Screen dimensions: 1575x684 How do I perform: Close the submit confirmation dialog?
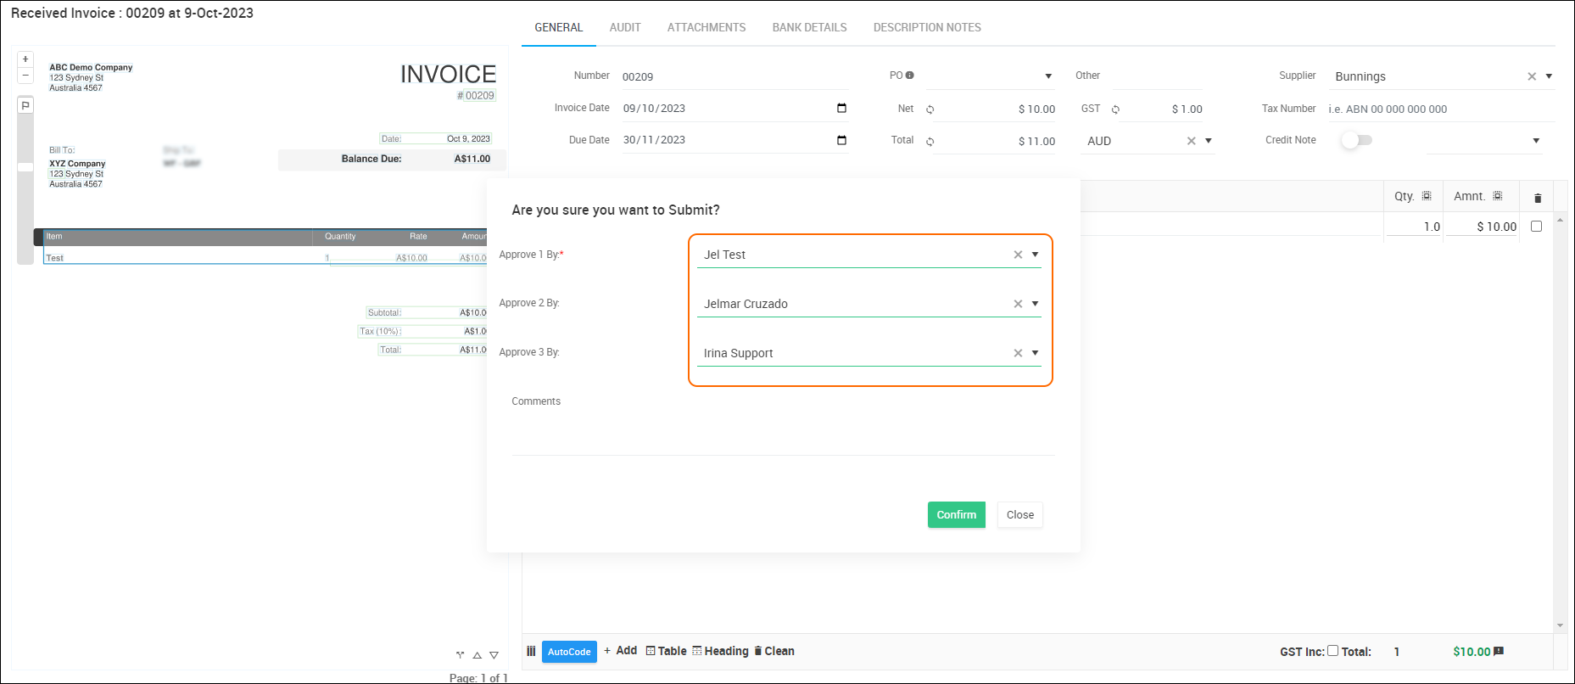click(1020, 515)
